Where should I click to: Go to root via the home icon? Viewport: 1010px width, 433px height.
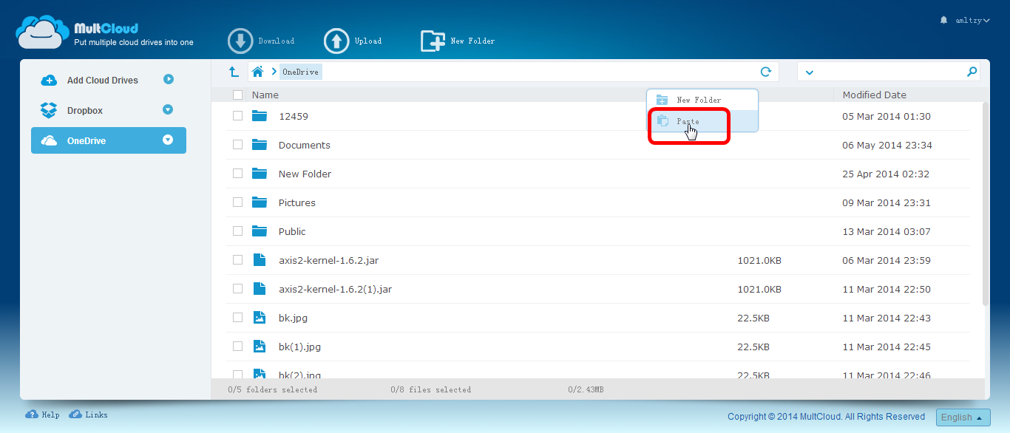(257, 72)
